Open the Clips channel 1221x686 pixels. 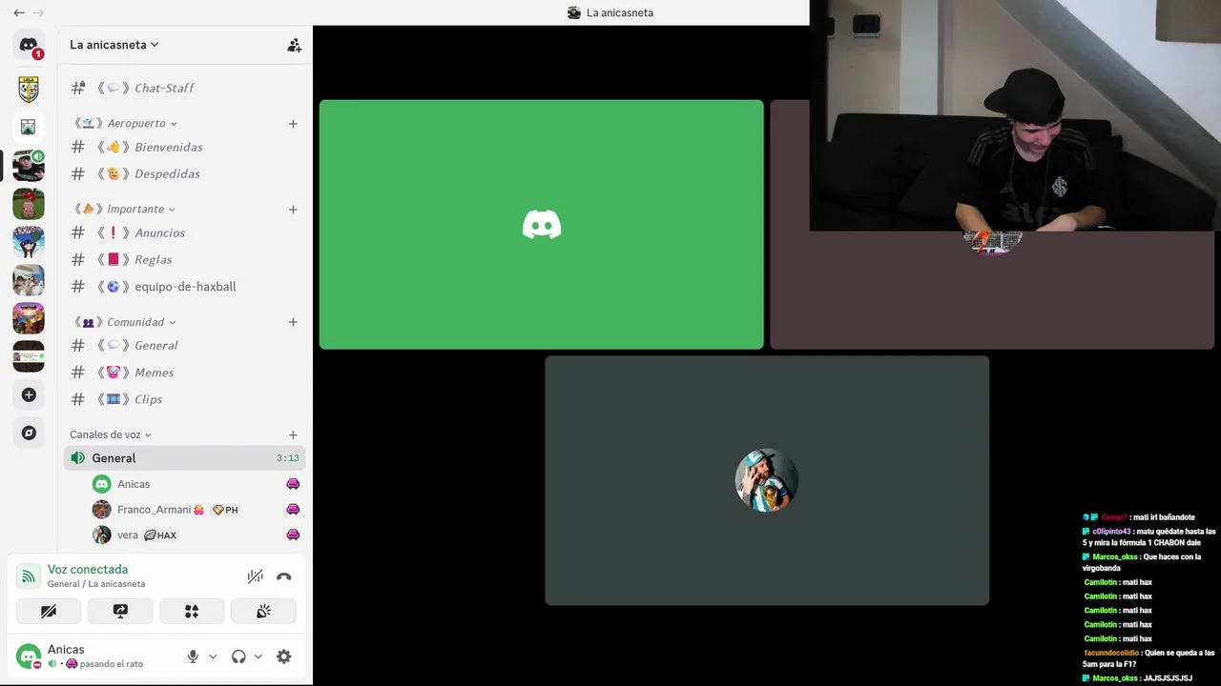(185, 399)
